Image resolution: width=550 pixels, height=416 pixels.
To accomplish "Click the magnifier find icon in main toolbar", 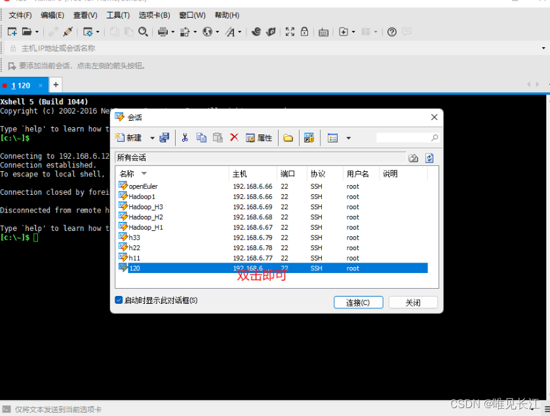I will tap(143, 32).
